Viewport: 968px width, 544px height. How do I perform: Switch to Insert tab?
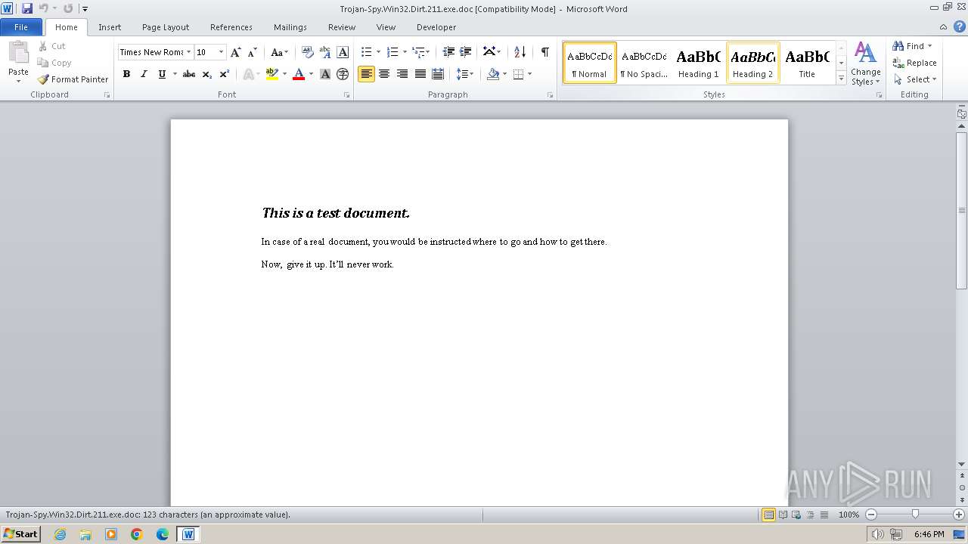[110, 27]
